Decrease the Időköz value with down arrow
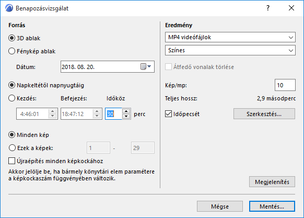 click(126, 116)
